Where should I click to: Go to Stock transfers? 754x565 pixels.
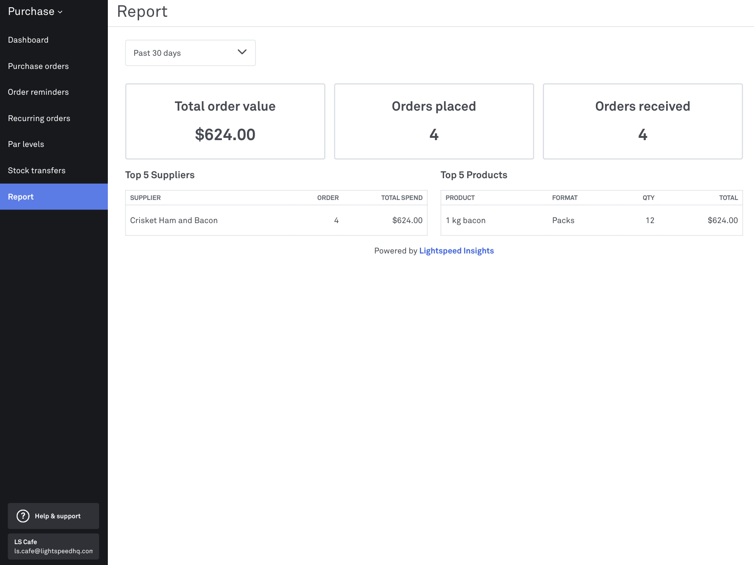point(37,170)
